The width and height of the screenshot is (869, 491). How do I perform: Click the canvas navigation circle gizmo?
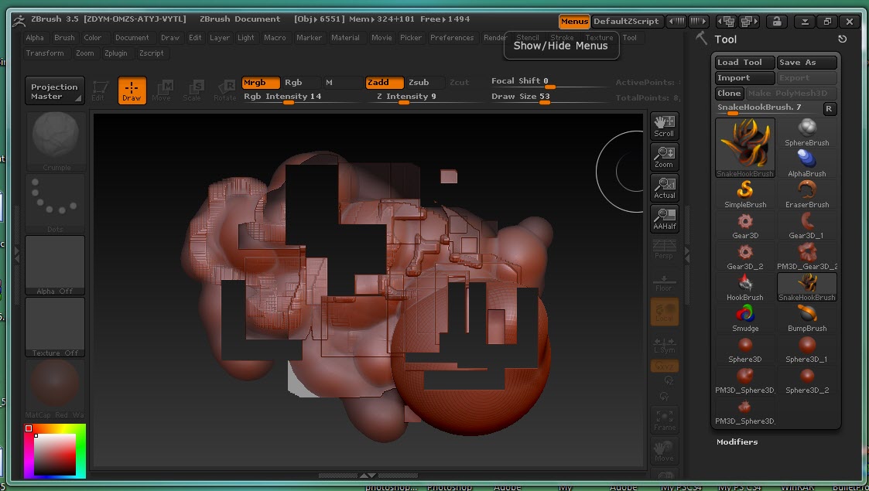[620, 172]
